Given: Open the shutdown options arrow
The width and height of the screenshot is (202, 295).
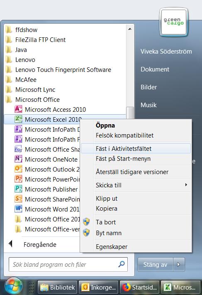Looking at the screenshot, I should (x=179, y=265).
